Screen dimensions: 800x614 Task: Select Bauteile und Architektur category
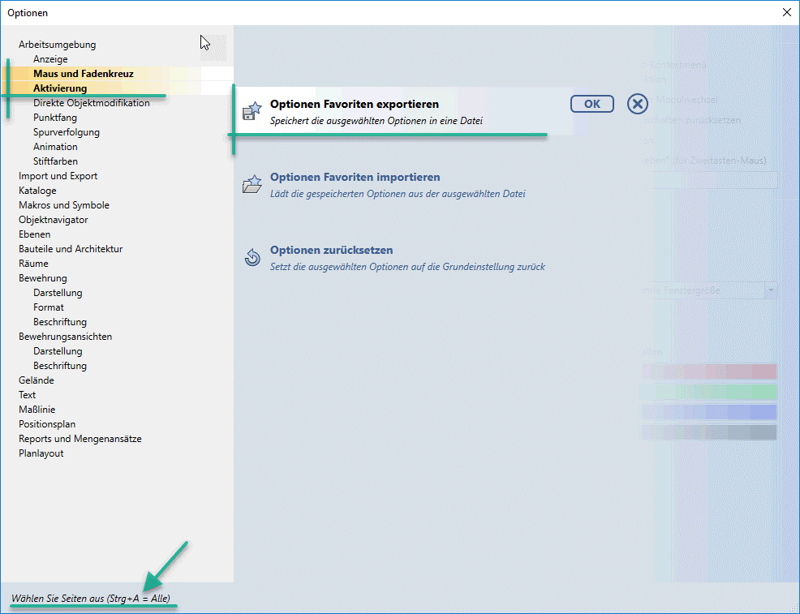pyautogui.click(x=71, y=249)
